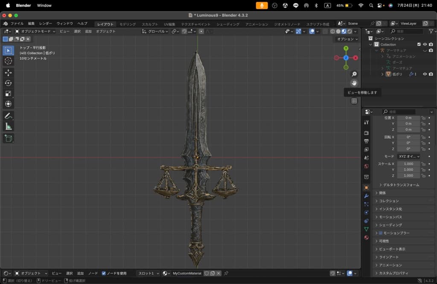Toggle the ノードを使用 checkbox

click(x=104, y=273)
